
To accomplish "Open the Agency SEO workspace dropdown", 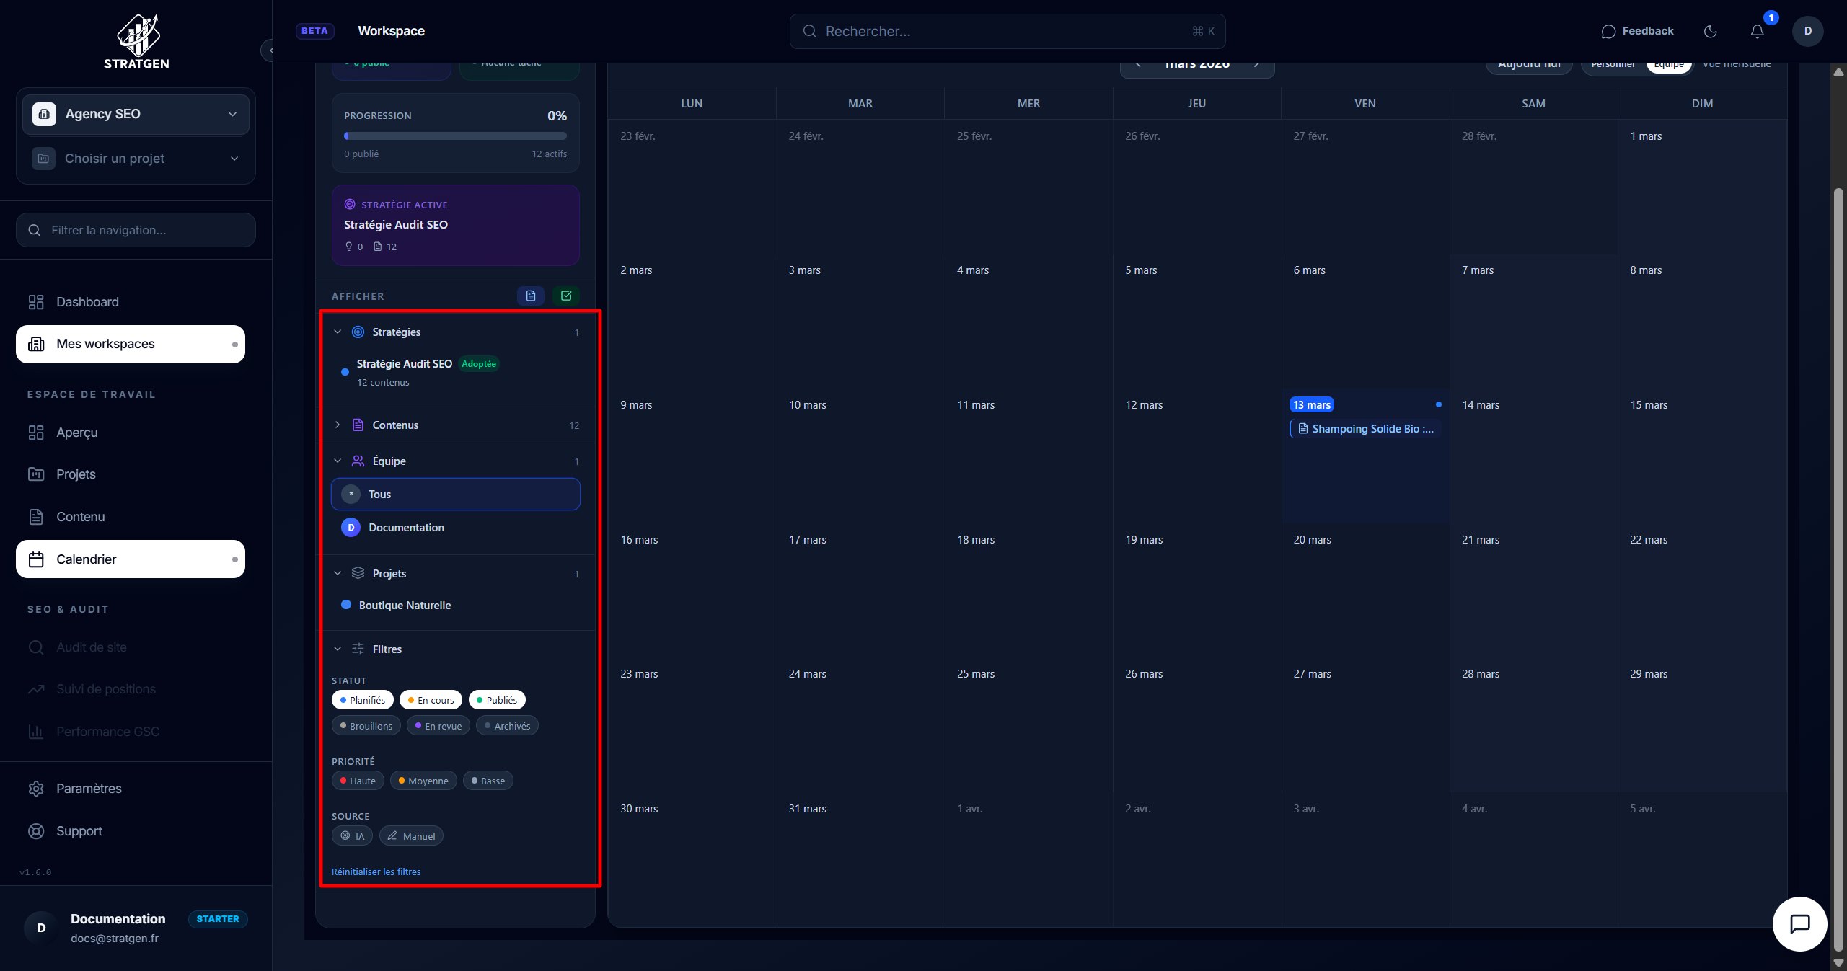I will coord(136,114).
